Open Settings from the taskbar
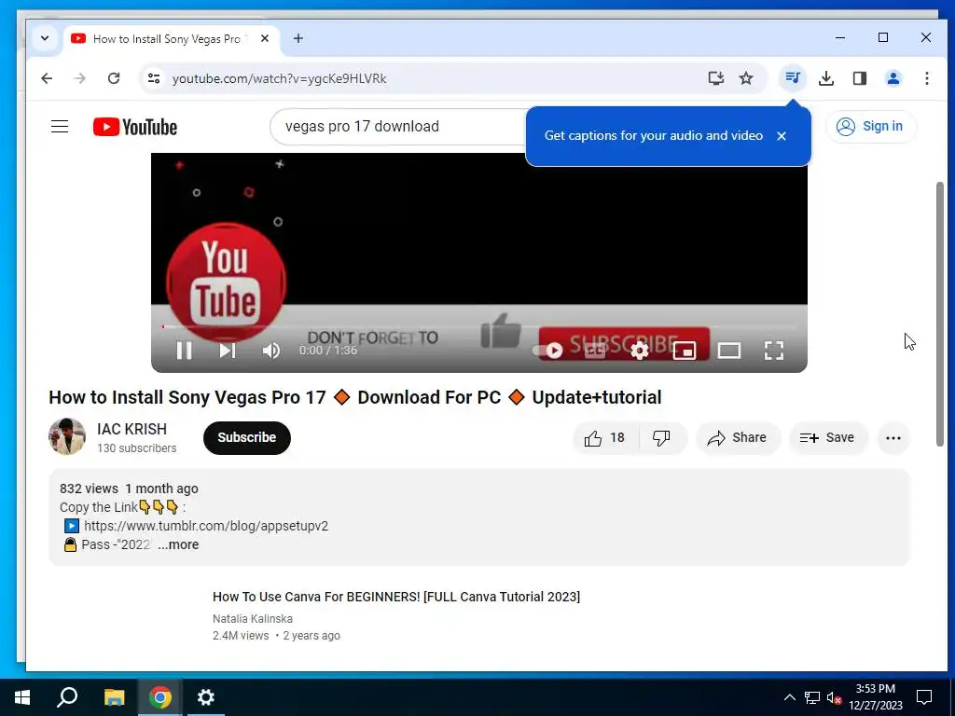Viewport: 955px width, 716px height. [206, 697]
